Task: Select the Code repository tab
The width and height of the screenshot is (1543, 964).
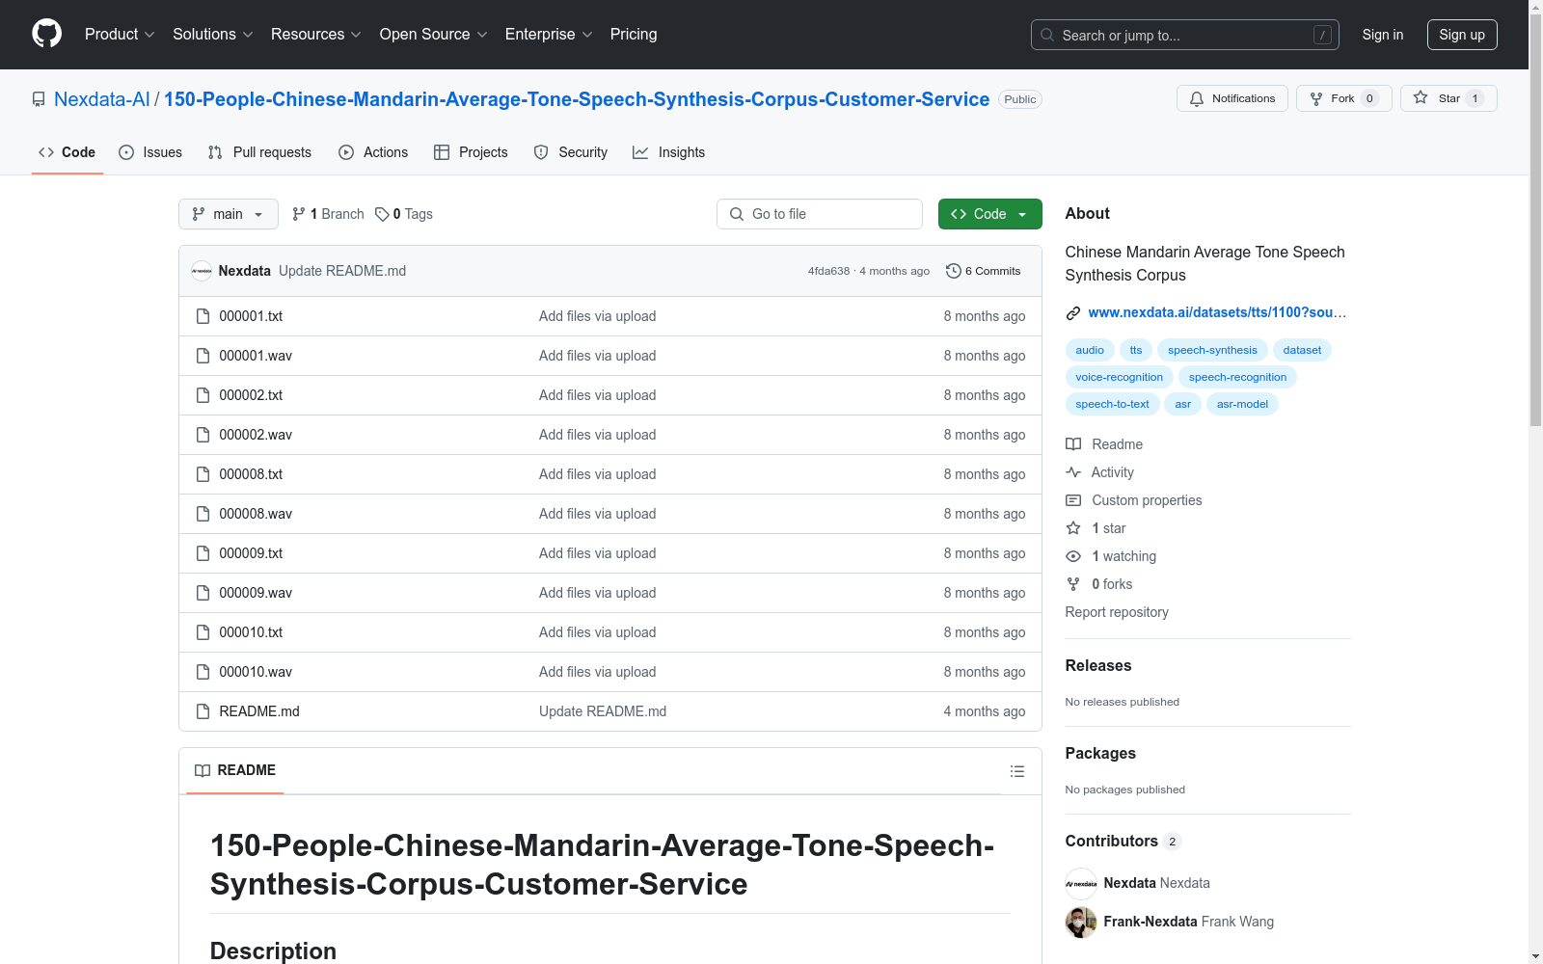Action: coord(68,152)
